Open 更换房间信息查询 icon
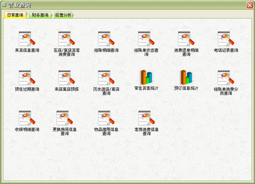255x184 pixels. coord(64,118)
